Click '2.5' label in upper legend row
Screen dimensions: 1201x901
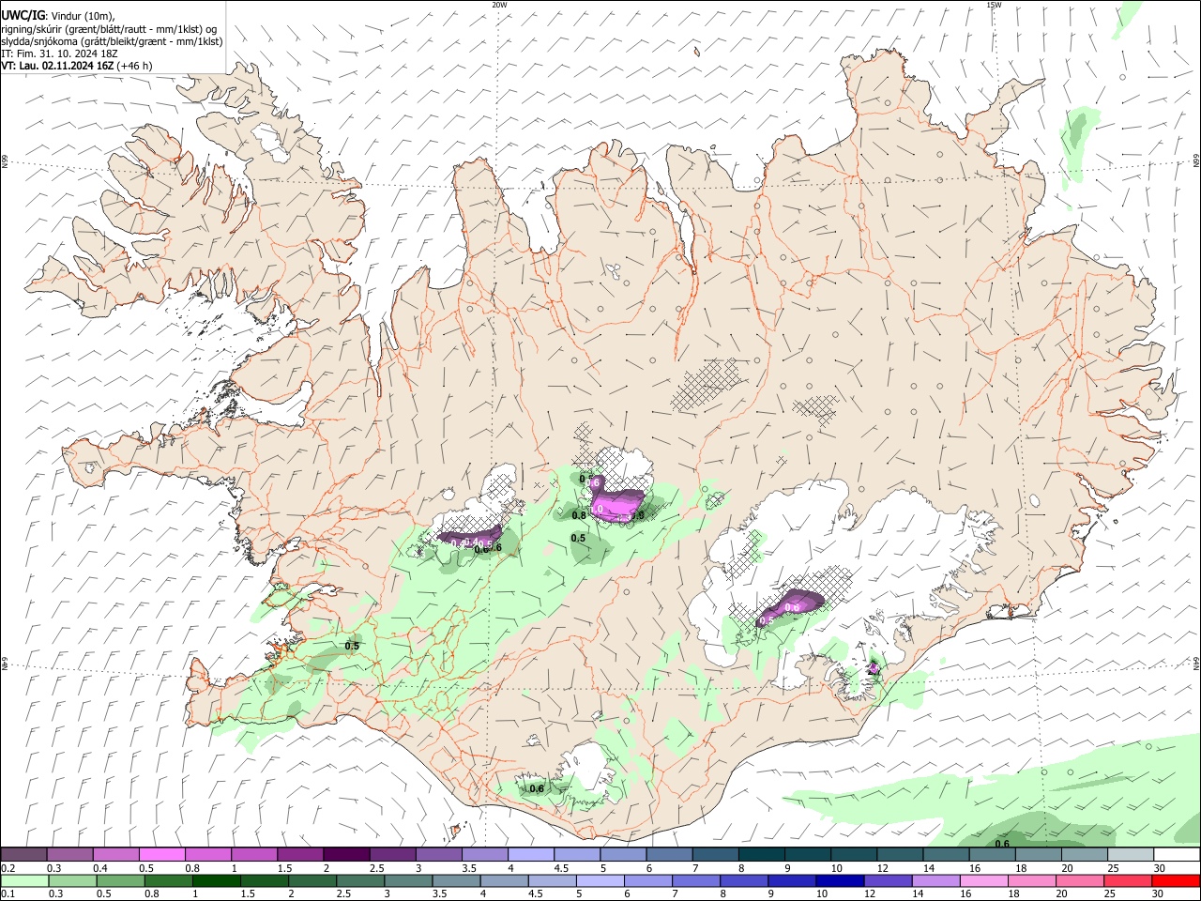coord(376,868)
